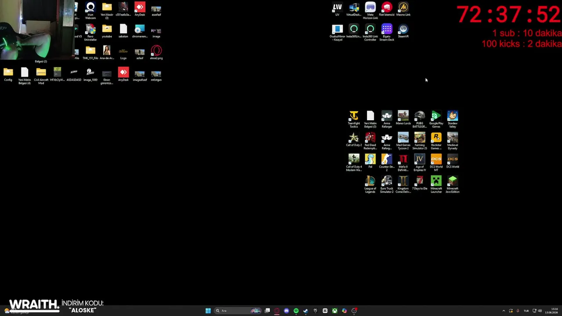Launch Euro Truck Simulator 2
This screenshot has width=562, height=316.
point(387,184)
